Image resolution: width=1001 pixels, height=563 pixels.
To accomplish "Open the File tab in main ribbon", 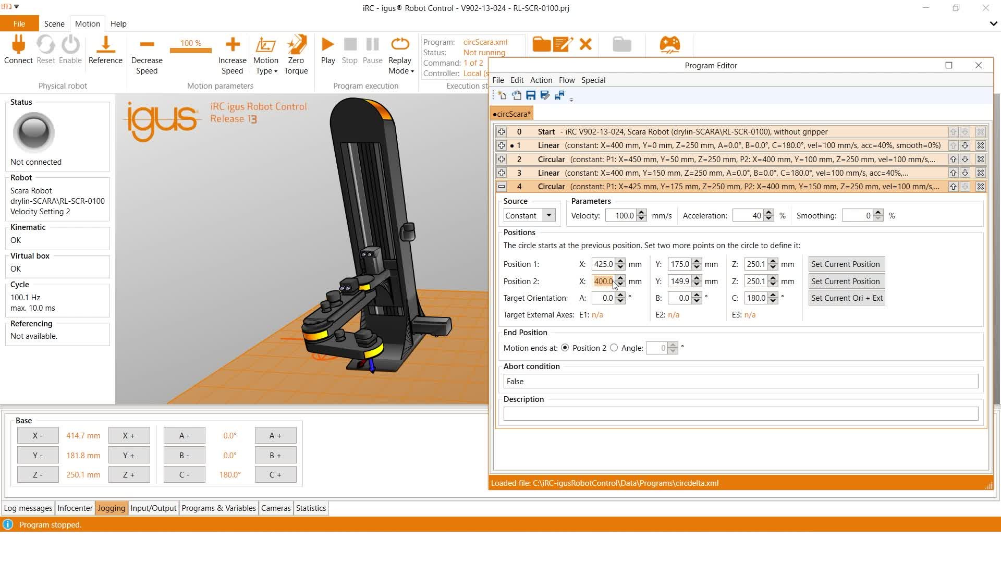I will tap(19, 23).
